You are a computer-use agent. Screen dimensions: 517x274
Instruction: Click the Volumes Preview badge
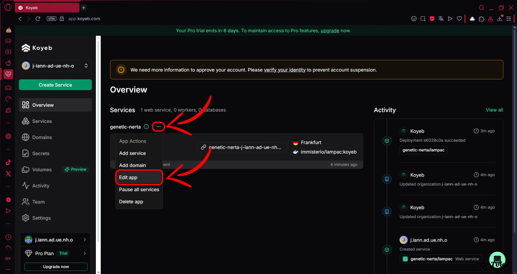coord(75,169)
